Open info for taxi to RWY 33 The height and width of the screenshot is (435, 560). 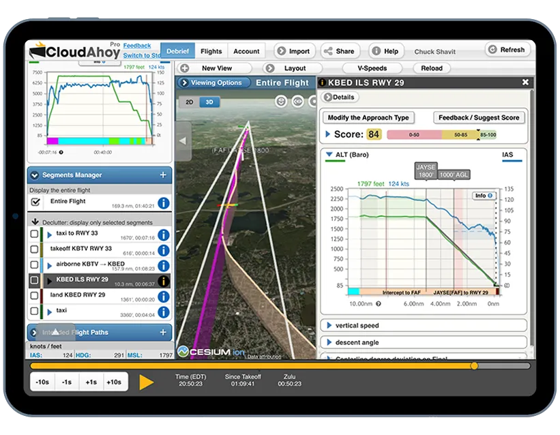click(x=164, y=235)
